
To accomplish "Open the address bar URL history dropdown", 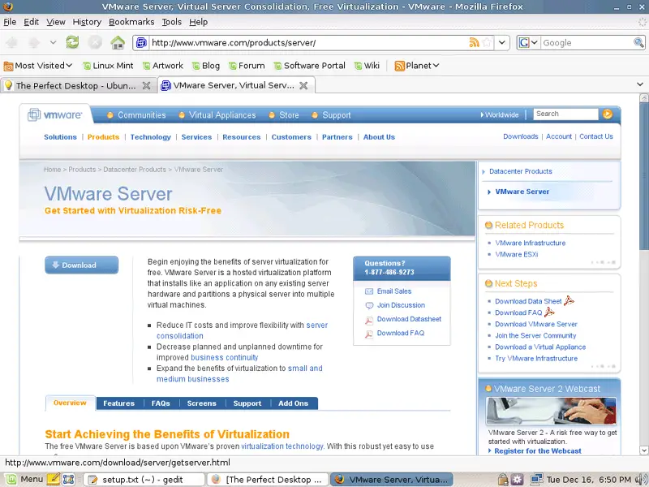I will pos(502,42).
